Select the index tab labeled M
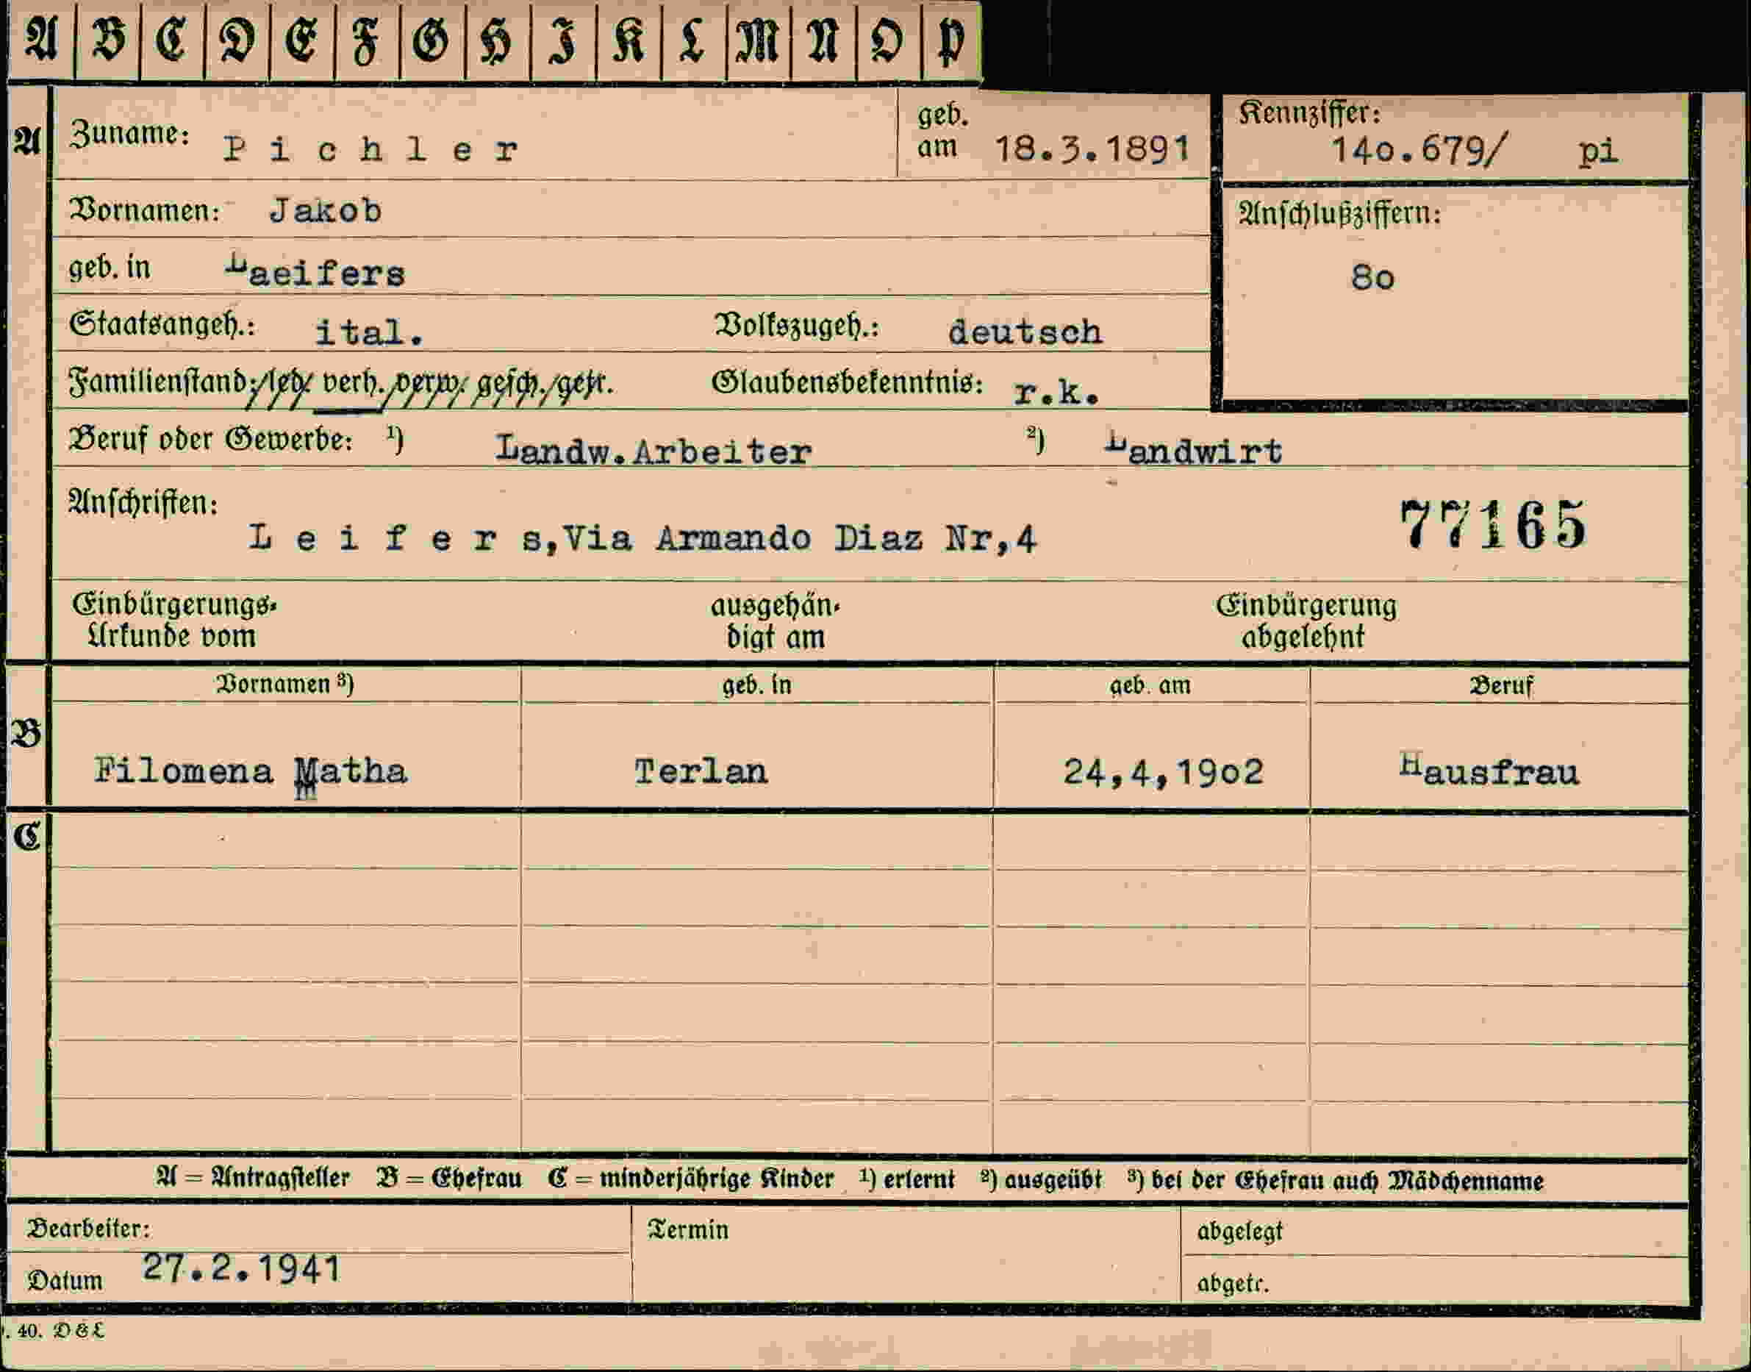This screenshot has height=1372, width=1751. pos(759,40)
